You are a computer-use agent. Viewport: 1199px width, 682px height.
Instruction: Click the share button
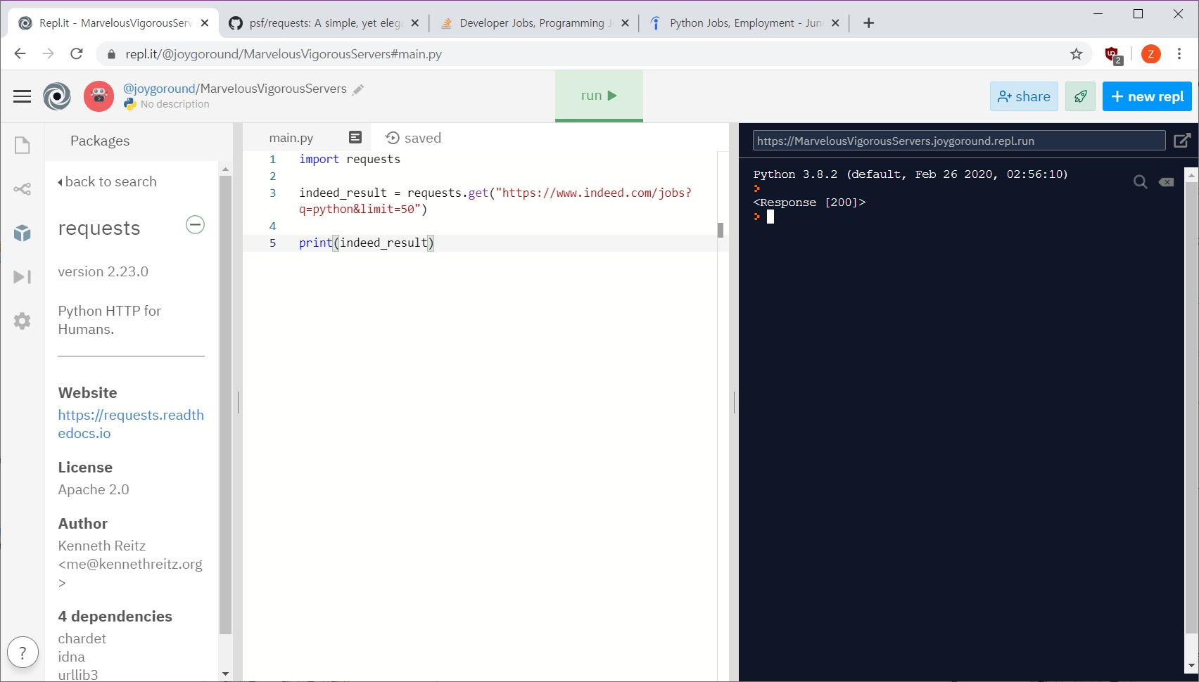click(1024, 96)
